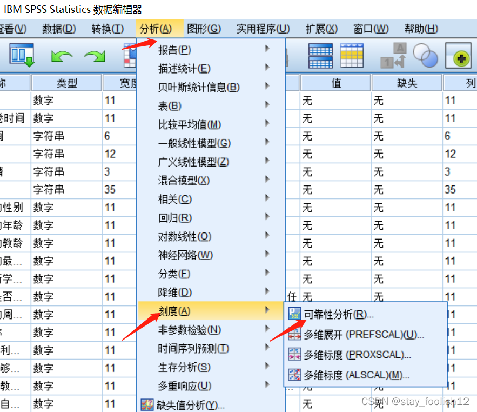477x412 pixels.
Task: Click the 多维标度 ALSCAL icon
Action: coord(294,375)
